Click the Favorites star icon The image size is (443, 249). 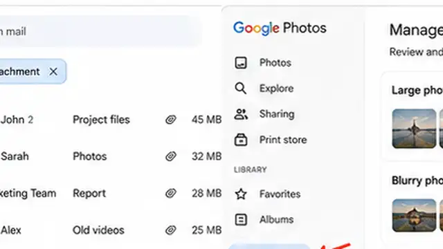pyautogui.click(x=241, y=194)
